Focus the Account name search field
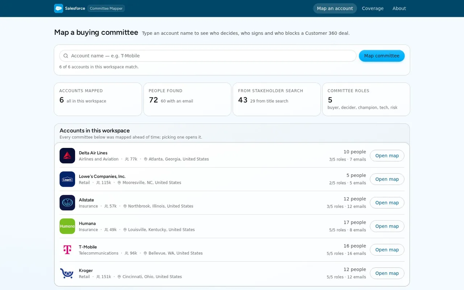This screenshot has width=464, height=290. point(208,56)
